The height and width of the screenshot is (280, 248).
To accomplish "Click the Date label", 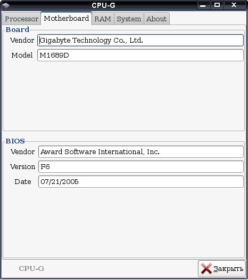I will tap(23, 182).
